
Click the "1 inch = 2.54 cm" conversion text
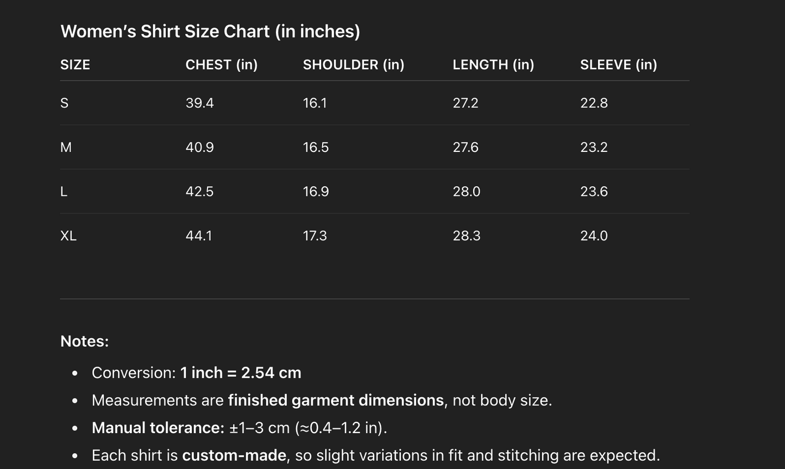pyautogui.click(x=241, y=373)
